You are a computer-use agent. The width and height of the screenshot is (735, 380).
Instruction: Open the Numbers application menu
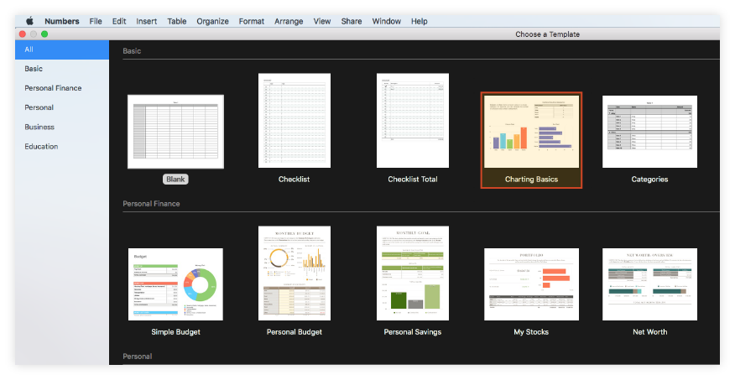pos(62,21)
